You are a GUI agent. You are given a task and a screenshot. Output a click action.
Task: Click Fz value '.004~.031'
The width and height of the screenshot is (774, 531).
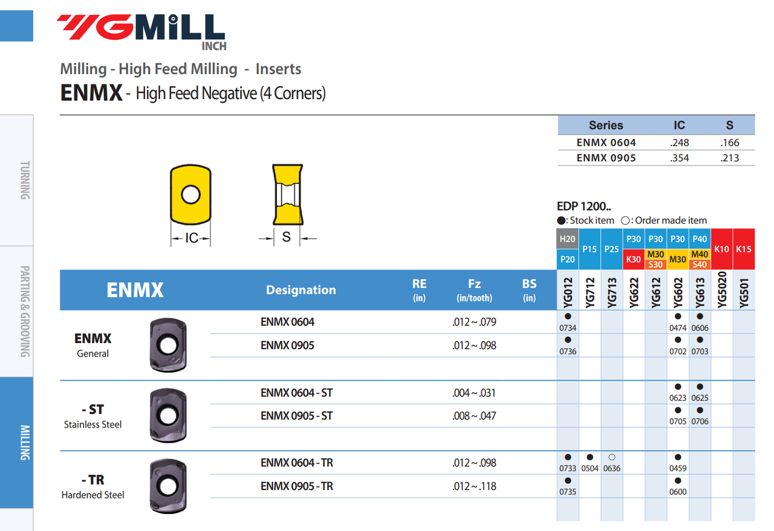point(474,393)
